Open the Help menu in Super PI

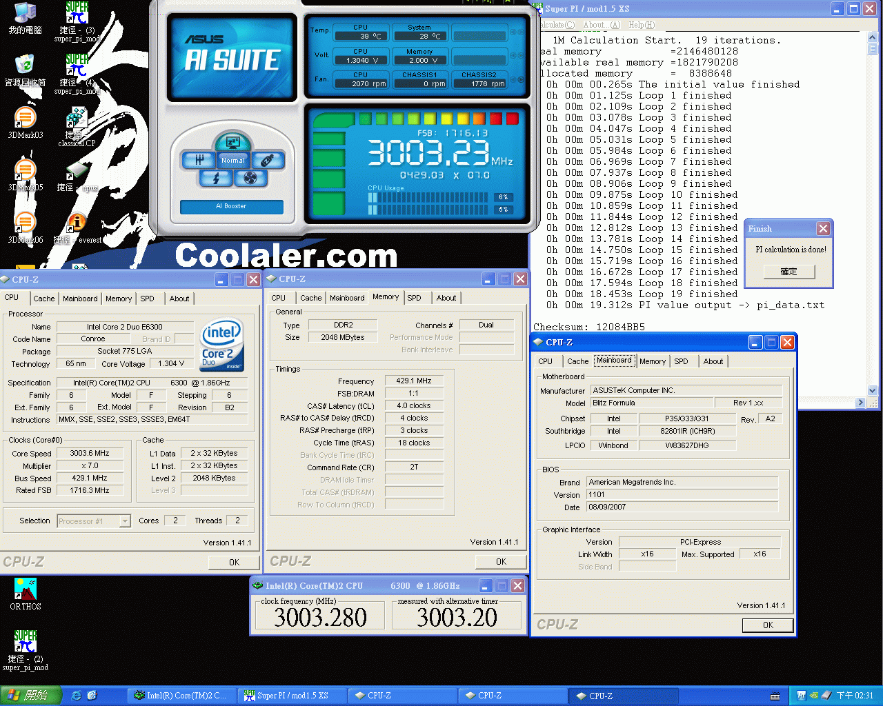pyautogui.click(x=642, y=25)
